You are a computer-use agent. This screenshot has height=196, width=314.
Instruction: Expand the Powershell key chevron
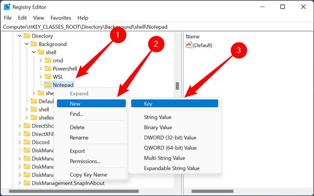tap(41, 68)
